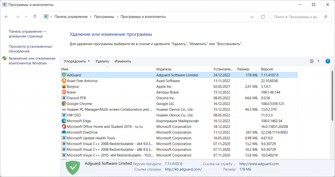Click the Microsoft Edge icon
Screen dimensions: 335x177
[x=64, y=121]
